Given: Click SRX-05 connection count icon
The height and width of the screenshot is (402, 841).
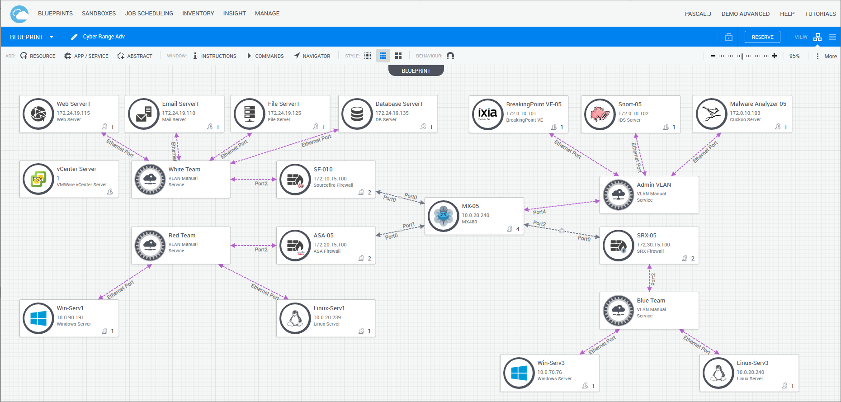Looking at the screenshot, I should 685,258.
